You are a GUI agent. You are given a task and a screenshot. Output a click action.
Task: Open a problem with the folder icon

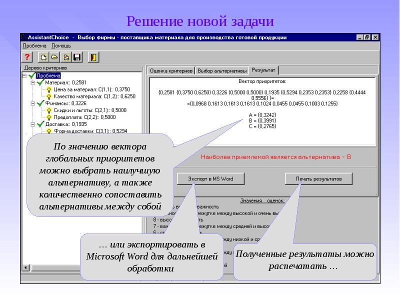(x=54, y=57)
